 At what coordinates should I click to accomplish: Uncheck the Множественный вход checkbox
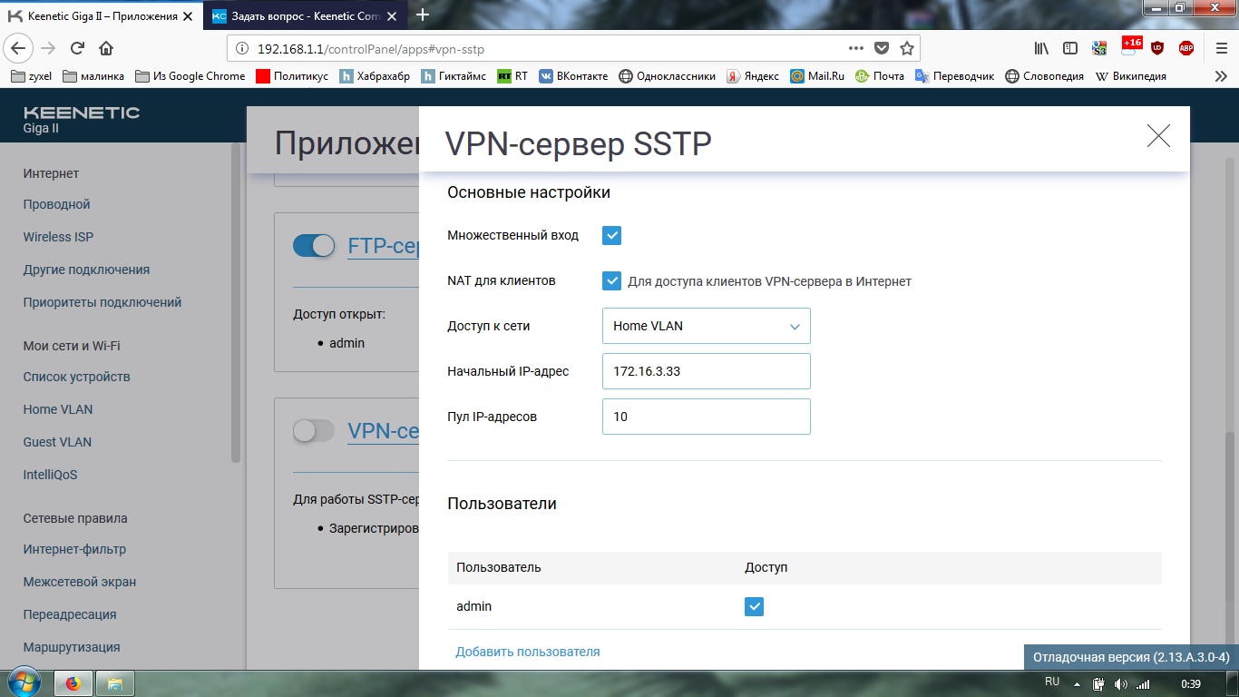tap(611, 236)
